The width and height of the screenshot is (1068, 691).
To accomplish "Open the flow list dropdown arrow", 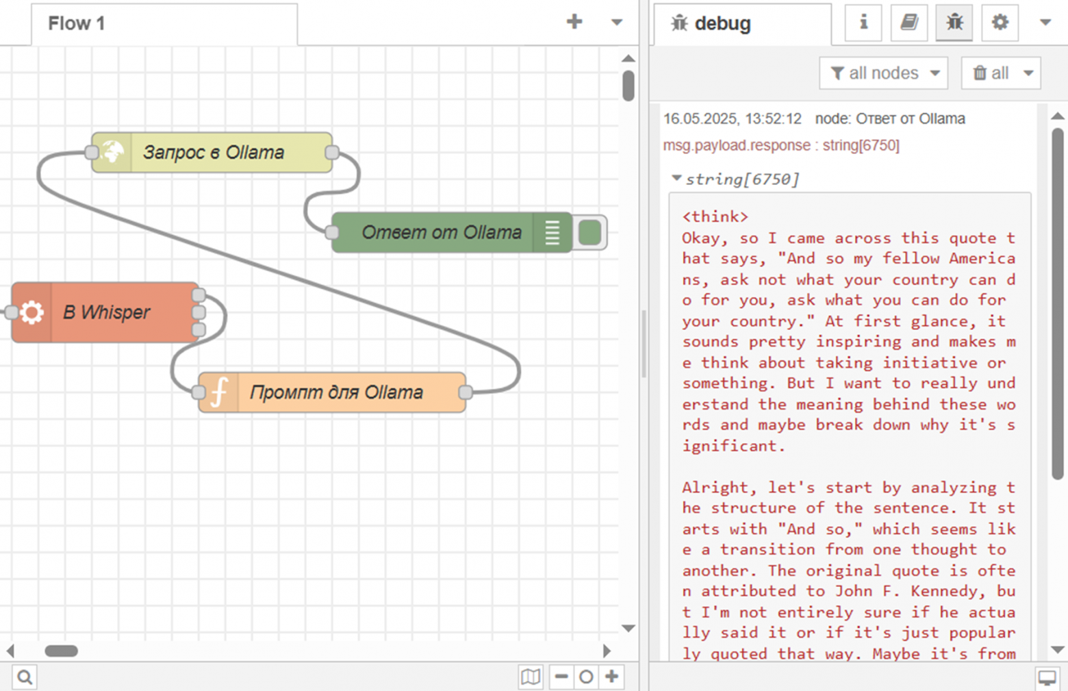I will tap(616, 23).
